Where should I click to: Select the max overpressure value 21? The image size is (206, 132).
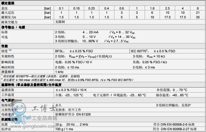(x=197, y=13)
